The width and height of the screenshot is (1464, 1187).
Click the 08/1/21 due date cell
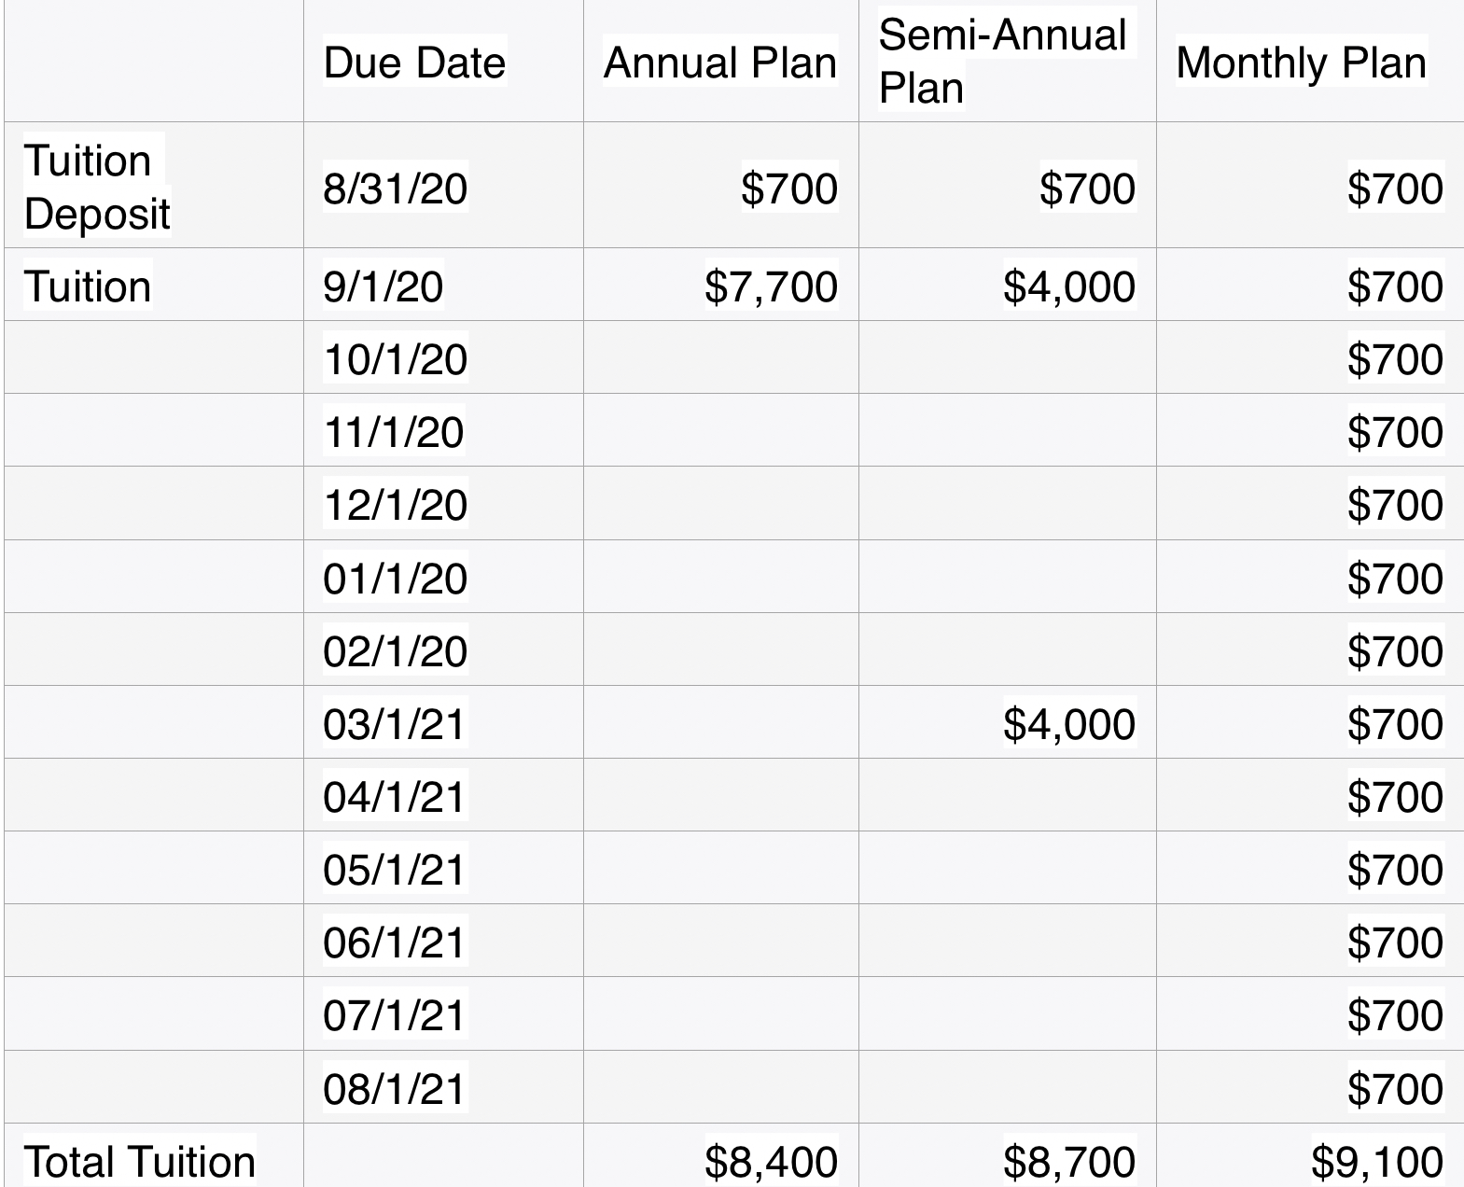coord(394,1088)
